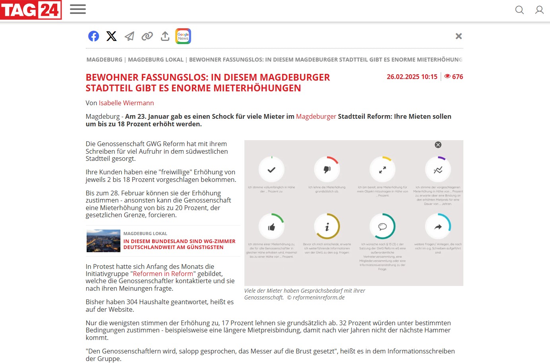The image size is (550, 363).
Task: Click the checkmark survey circle icon
Action: (271, 170)
